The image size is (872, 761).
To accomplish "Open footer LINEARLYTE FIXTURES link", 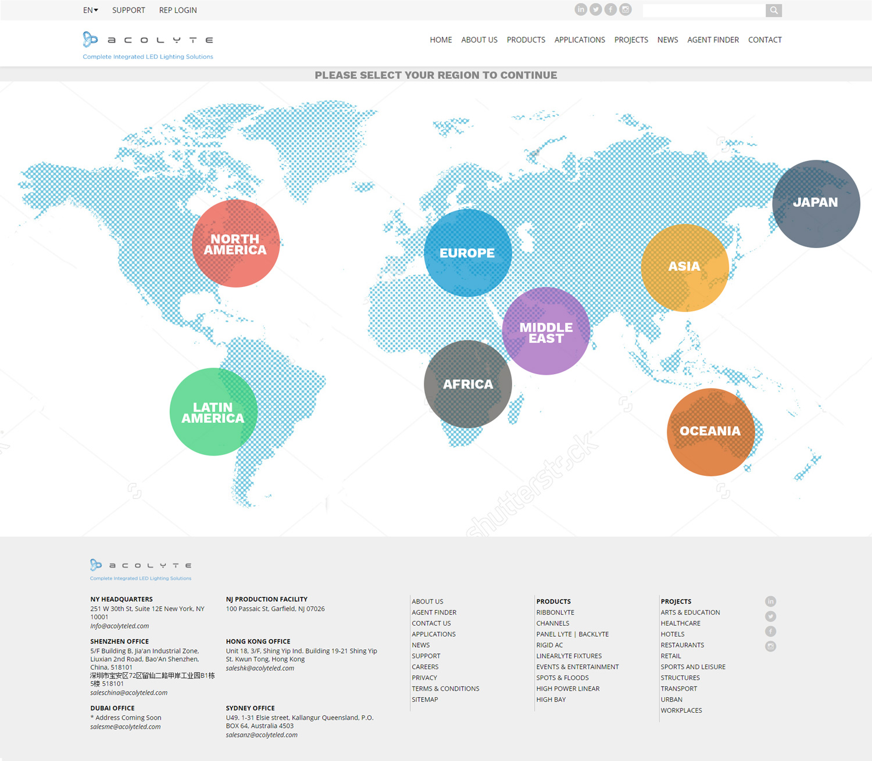I will [569, 656].
